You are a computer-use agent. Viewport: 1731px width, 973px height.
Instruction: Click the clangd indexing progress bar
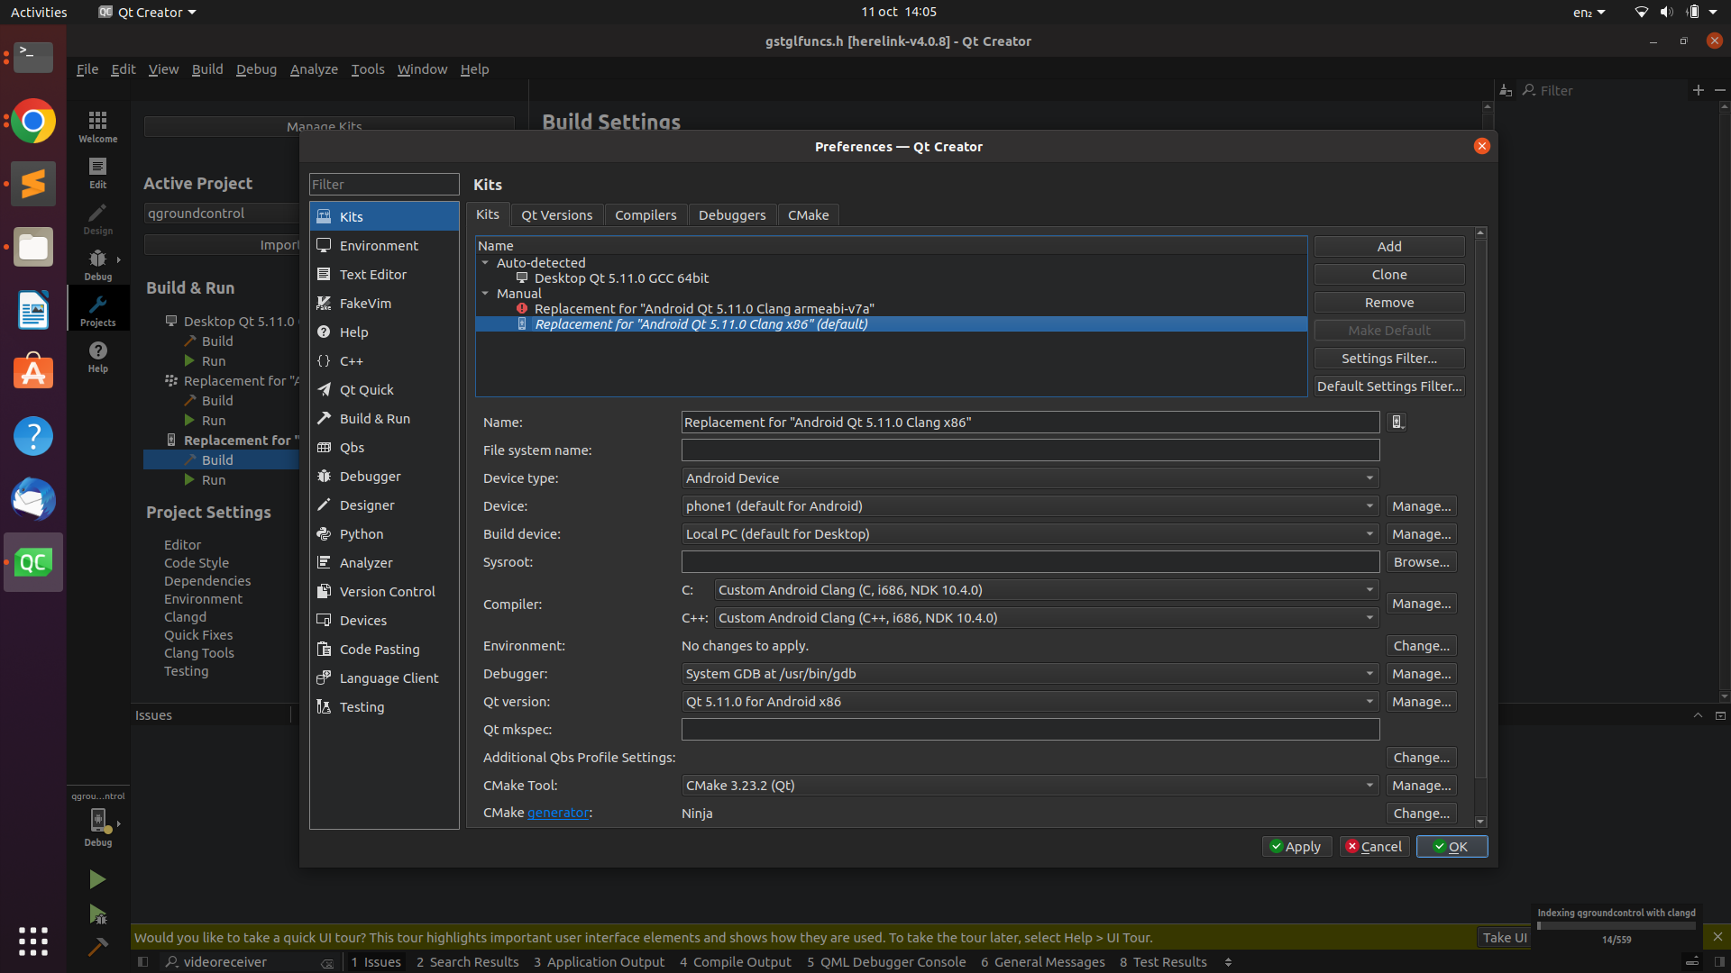tap(1615, 924)
